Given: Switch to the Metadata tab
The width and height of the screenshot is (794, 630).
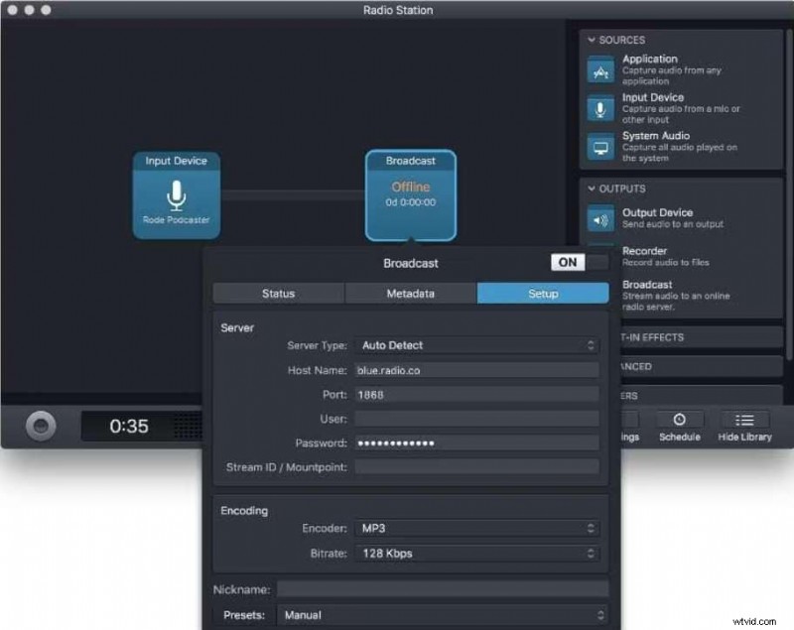Looking at the screenshot, I should tap(411, 293).
